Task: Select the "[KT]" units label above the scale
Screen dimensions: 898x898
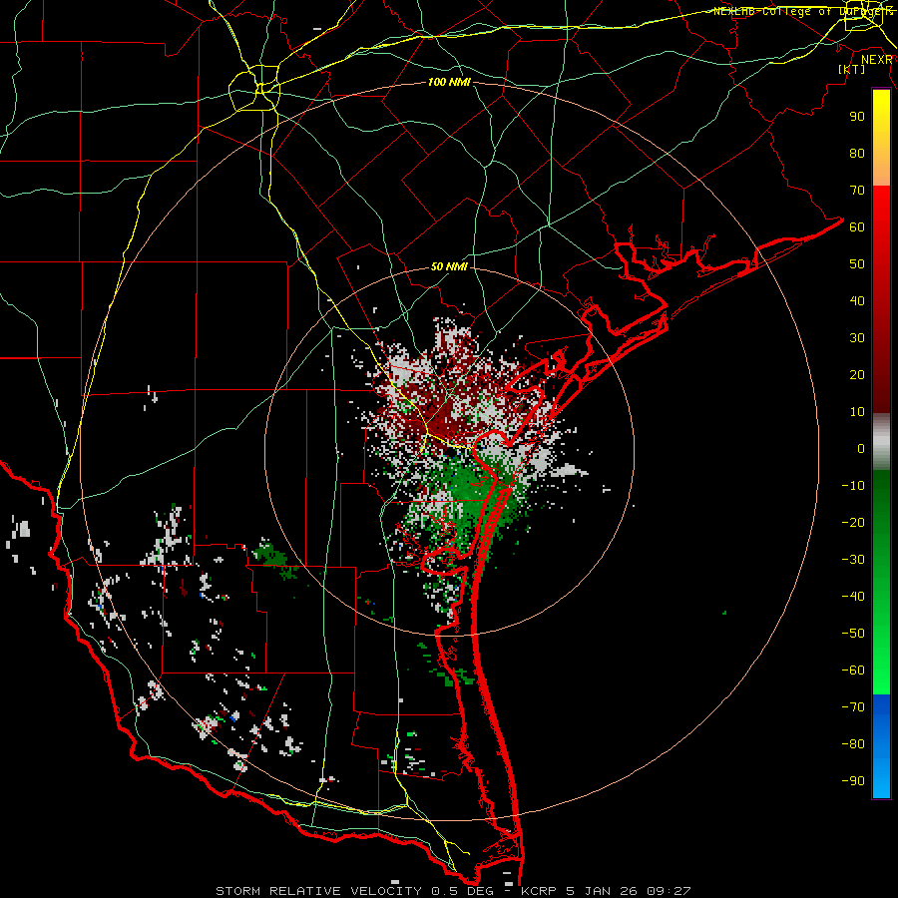Action: [852, 69]
